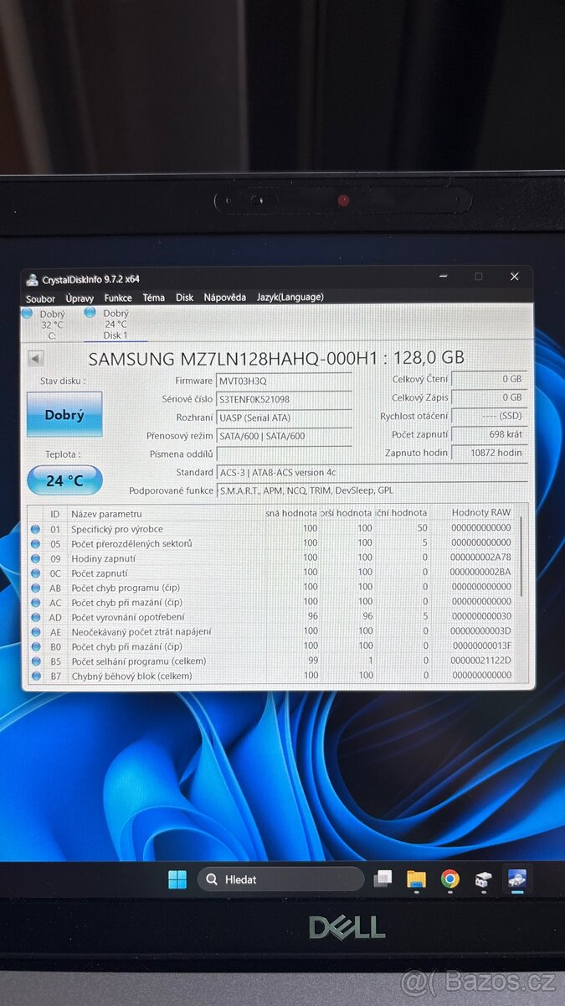Open Google Chrome from the taskbar
The width and height of the screenshot is (565, 1006).
click(x=450, y=879)
